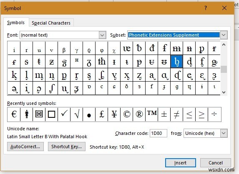Choose the check mark recent symbol
This screenshot has width=239, height=174.
coord(64,114)
